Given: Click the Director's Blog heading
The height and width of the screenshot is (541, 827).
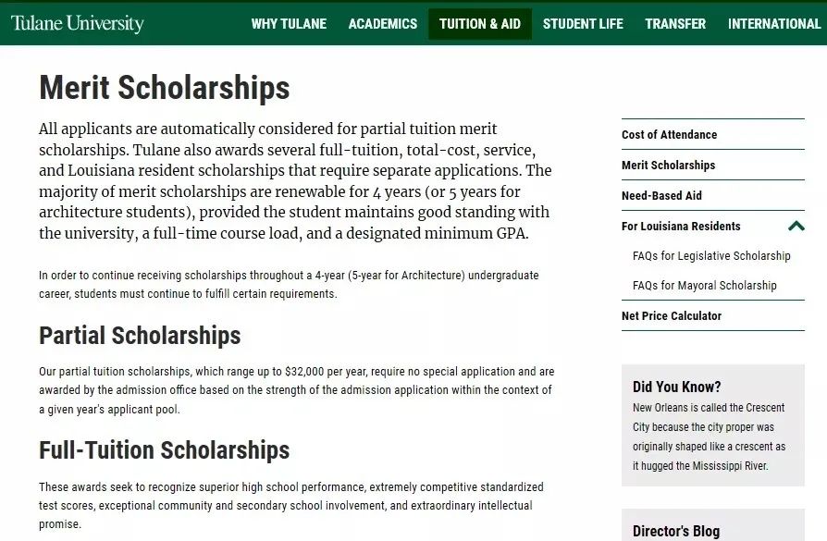Looking at the screenshot, I should coord(675,531).
